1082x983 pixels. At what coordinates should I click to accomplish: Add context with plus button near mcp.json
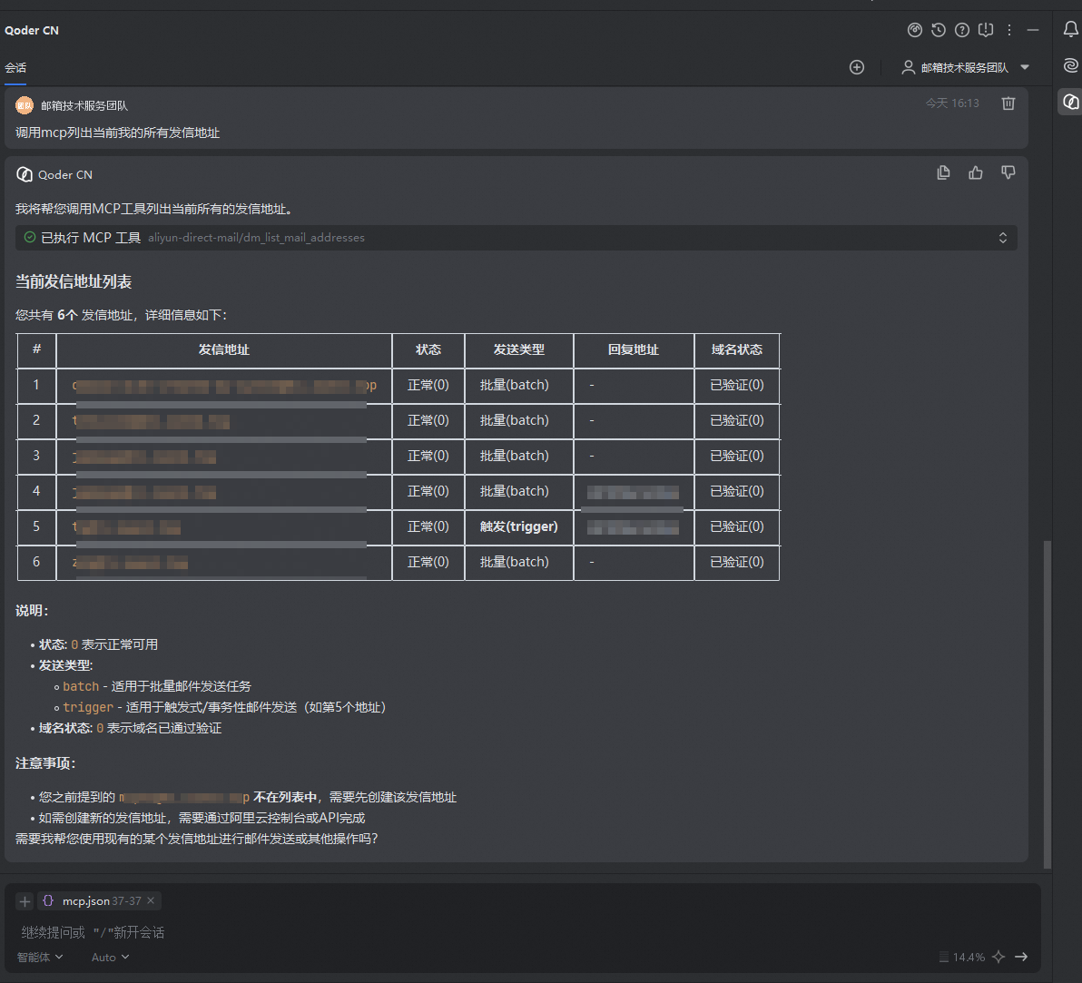click(x=25, y=901)
